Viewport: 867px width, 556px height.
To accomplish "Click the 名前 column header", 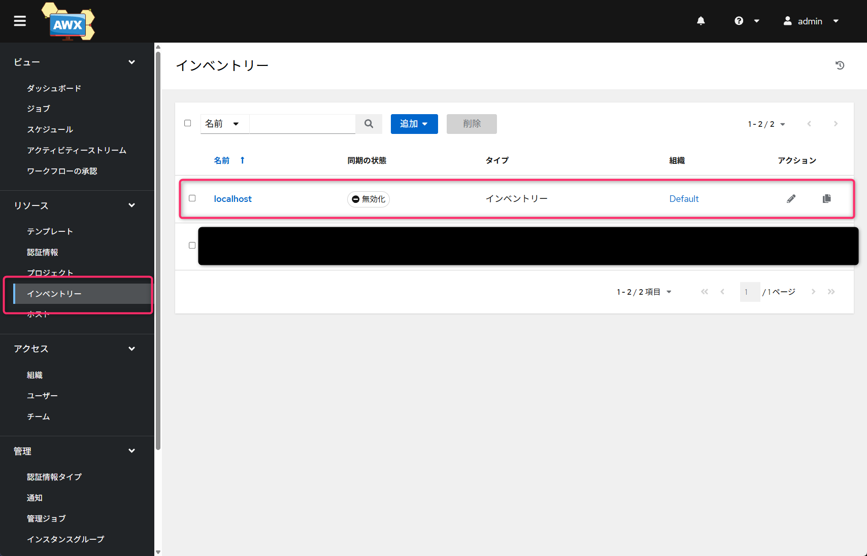I will [221, 160].
